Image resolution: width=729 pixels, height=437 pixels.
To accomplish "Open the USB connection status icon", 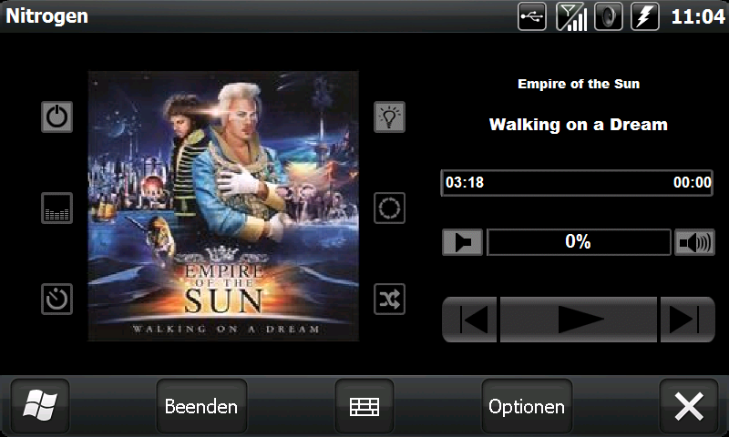I will (x=532, y=16).
